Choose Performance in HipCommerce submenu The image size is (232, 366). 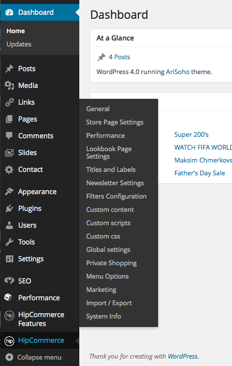[x=105, y=136]
